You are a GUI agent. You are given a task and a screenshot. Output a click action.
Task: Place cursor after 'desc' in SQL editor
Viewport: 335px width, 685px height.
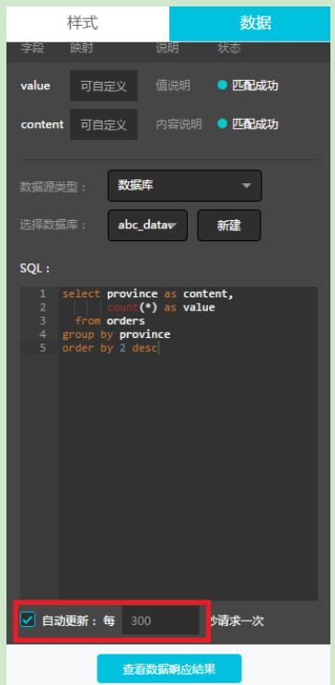click(158, 348)
